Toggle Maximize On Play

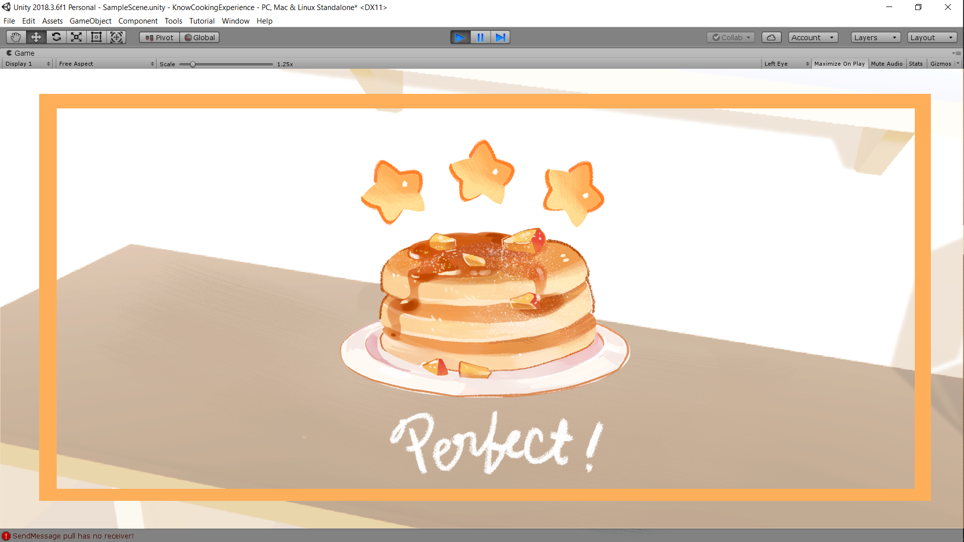pos(839,64)
